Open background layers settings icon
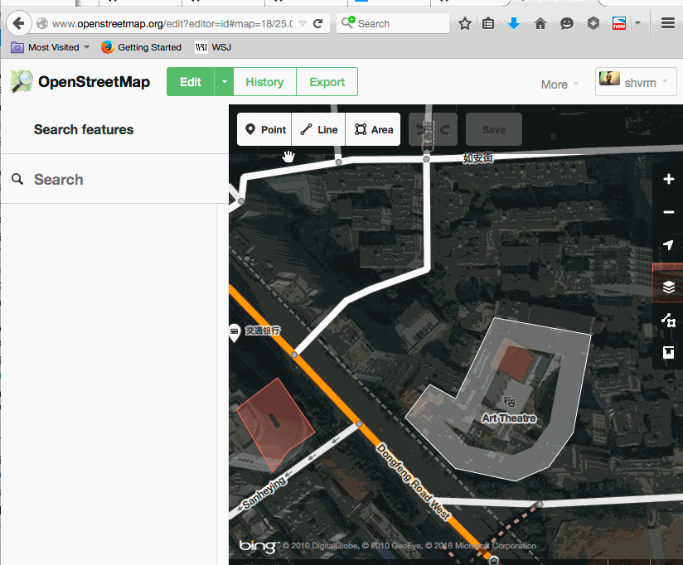Screen dimensions: 683x565 (669, 287)
